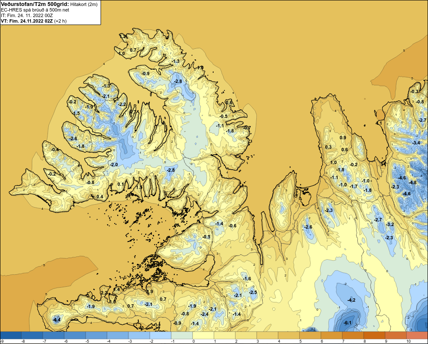Pick the legend swatch between -5 and -4
Viewport: 428px width, 344px height.
pos(96,335)
